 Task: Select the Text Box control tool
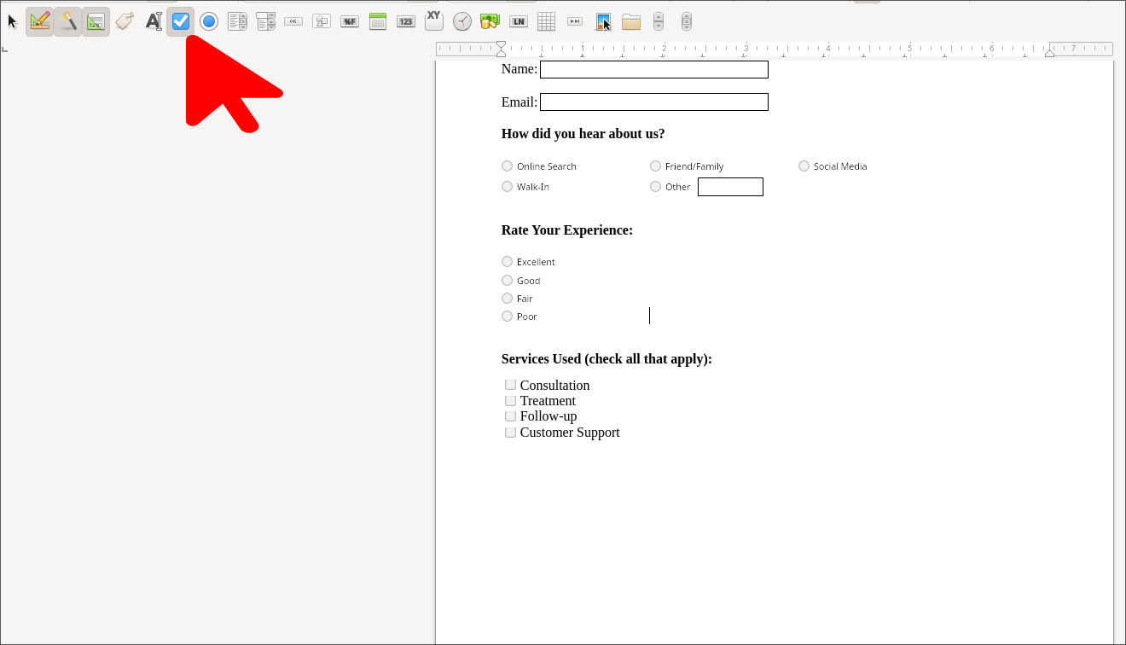pos(153,21)
